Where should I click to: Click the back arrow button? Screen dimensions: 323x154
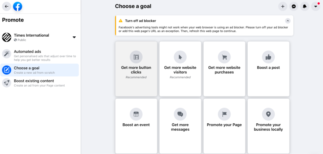pos(7,6)
